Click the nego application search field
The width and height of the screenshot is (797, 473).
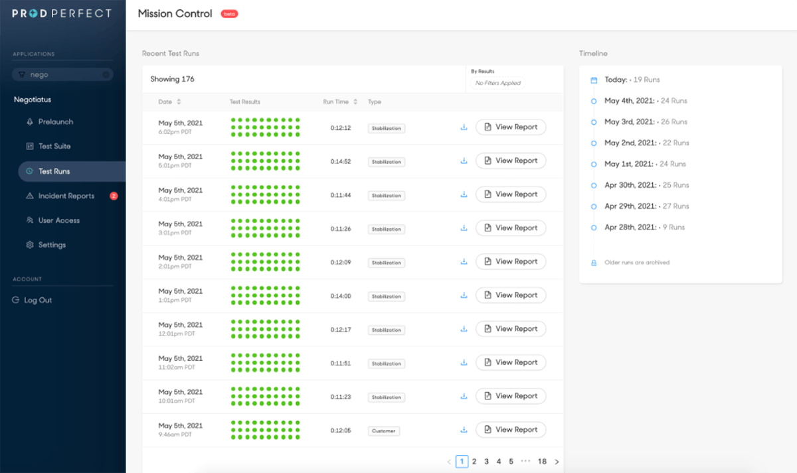62,75
